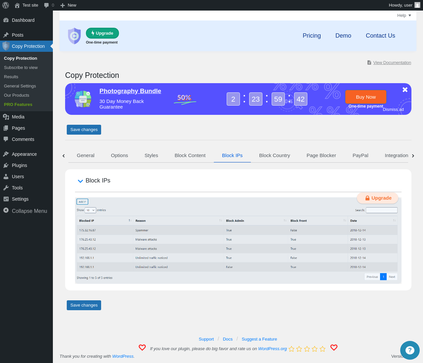Open the View Documentation link

pos(392,63)
